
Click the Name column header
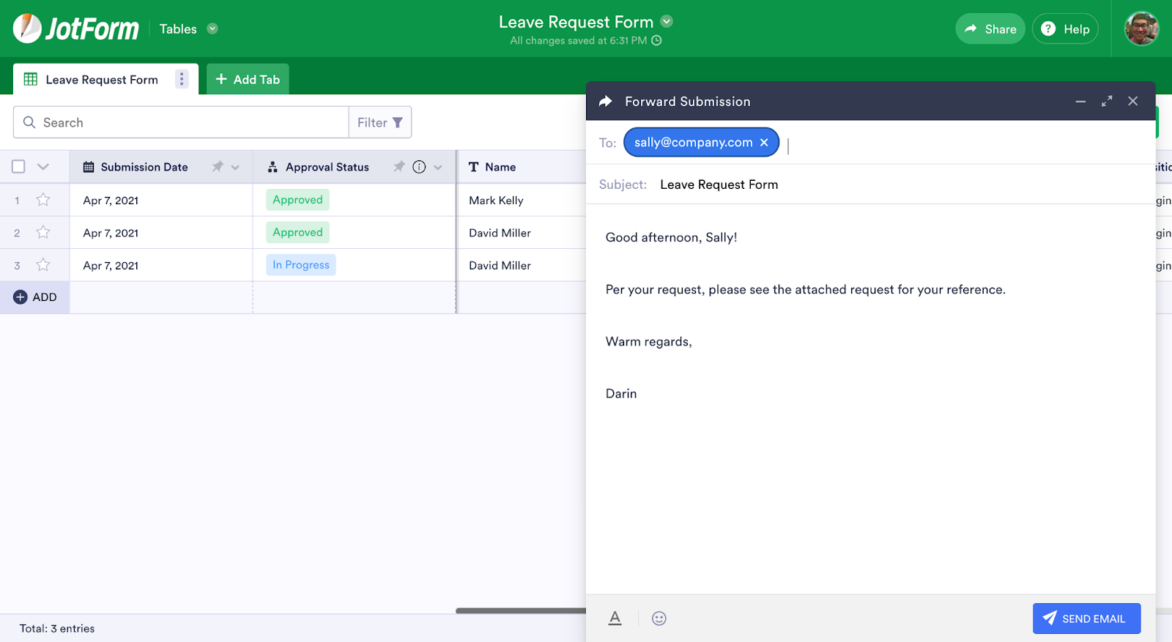pyautogui.click(x=522, y=167)
